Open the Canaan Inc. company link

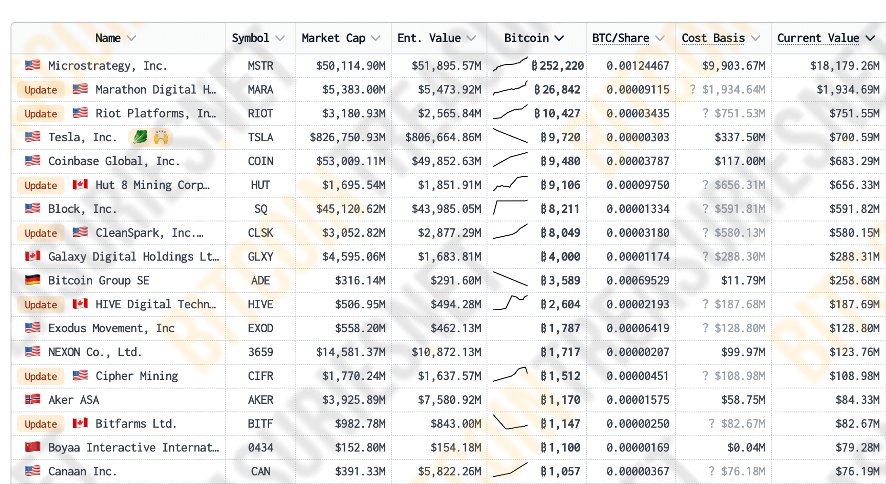(x=82, y=472)
